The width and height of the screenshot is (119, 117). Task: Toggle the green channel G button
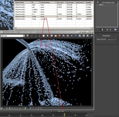tap(36, 36)
